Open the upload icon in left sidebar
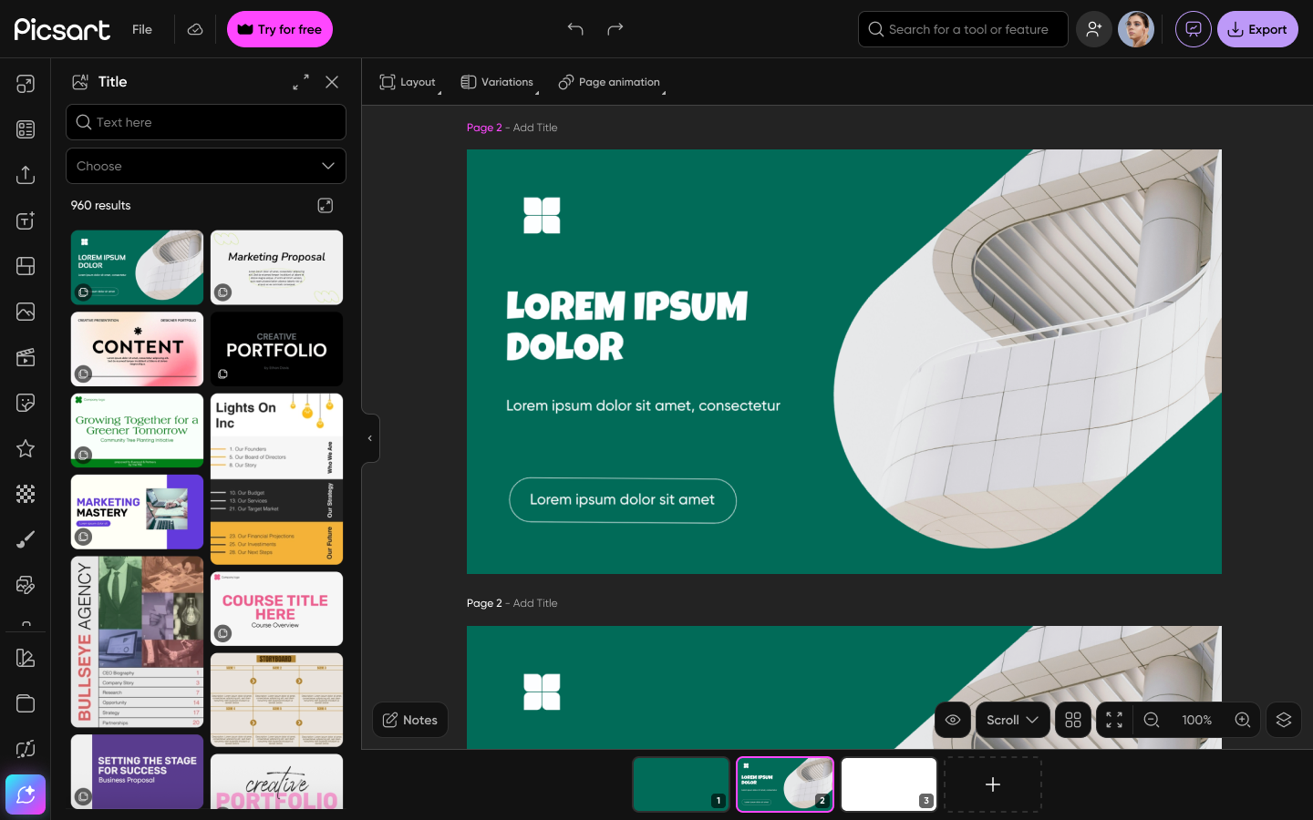The width and height of the screenshot is (1313, 820). point(26,175)
